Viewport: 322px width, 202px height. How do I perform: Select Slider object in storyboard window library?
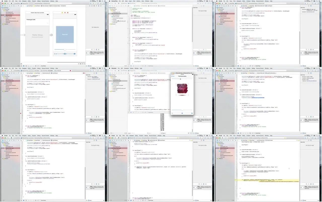[95, 53]
